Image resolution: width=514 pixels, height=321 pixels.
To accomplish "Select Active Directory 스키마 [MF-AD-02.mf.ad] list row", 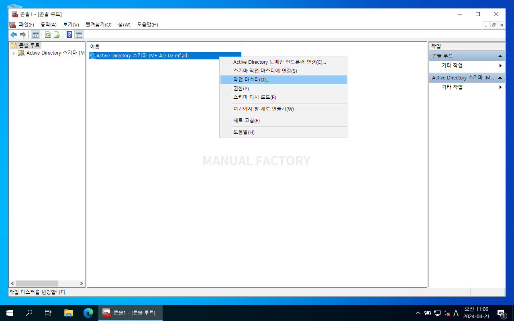I will coord(165,56).
